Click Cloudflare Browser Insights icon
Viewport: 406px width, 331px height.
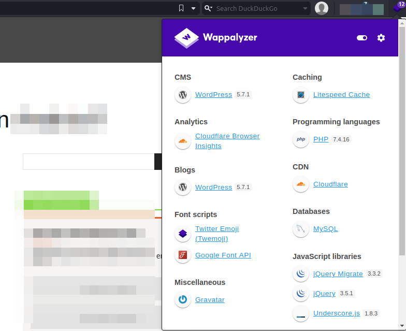[x=183, y=141]
